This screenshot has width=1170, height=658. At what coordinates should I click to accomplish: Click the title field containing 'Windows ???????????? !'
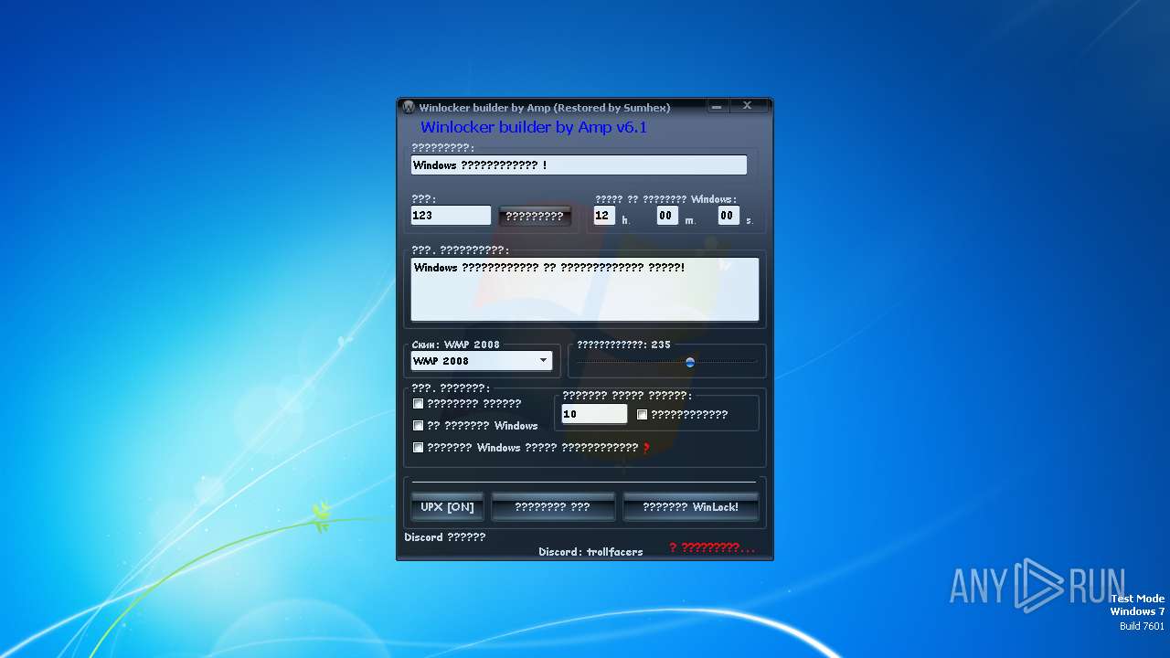click(579, 165)
